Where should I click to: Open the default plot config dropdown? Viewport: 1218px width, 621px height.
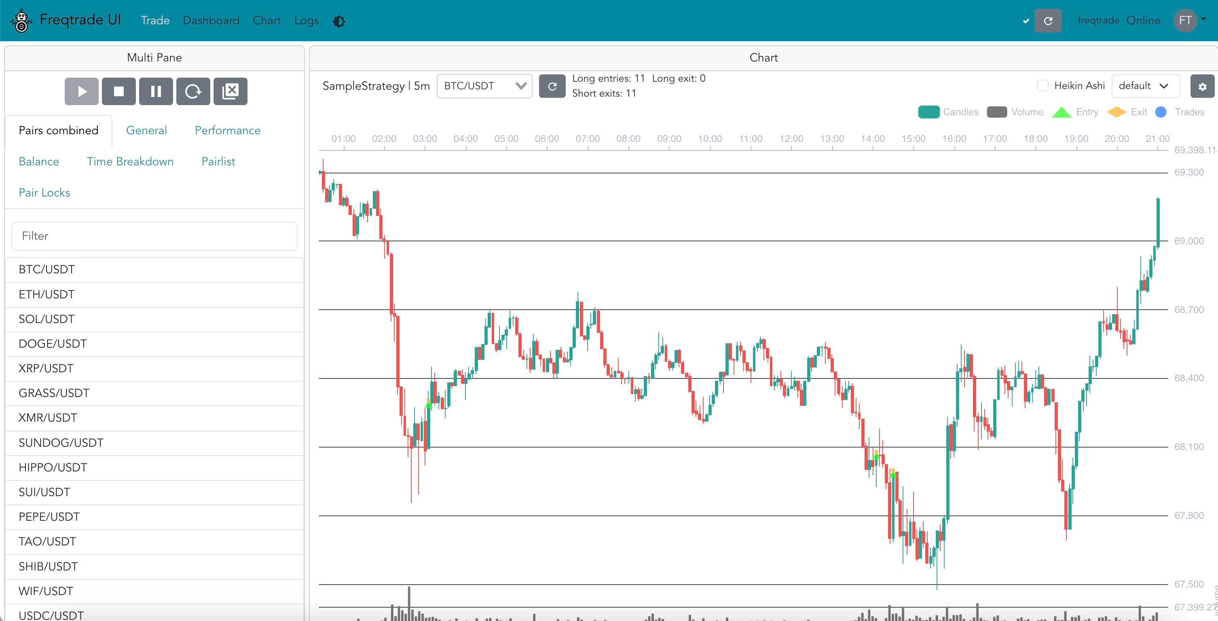[1145, 86]
